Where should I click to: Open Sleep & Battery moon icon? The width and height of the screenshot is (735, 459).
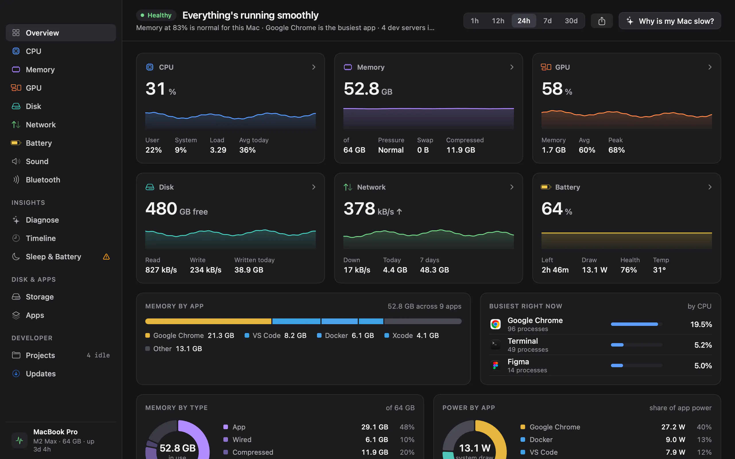click(16, 256)
